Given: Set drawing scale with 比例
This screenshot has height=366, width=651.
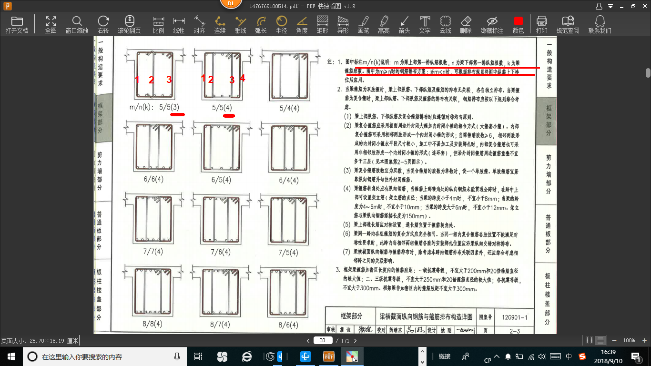Looking at the screenshot, I should pyautogui.click(x=159, y=24).
